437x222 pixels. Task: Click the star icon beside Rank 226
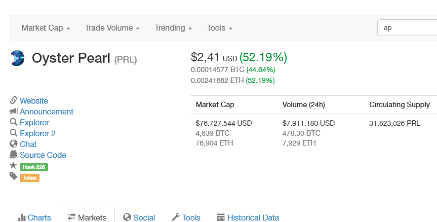(x=13, y=166)
